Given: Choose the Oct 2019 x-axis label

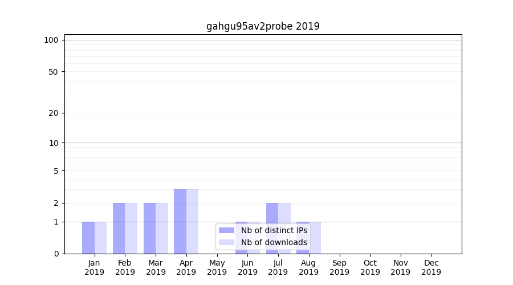Looking at the screenshot, I should (x=370, y=267).
